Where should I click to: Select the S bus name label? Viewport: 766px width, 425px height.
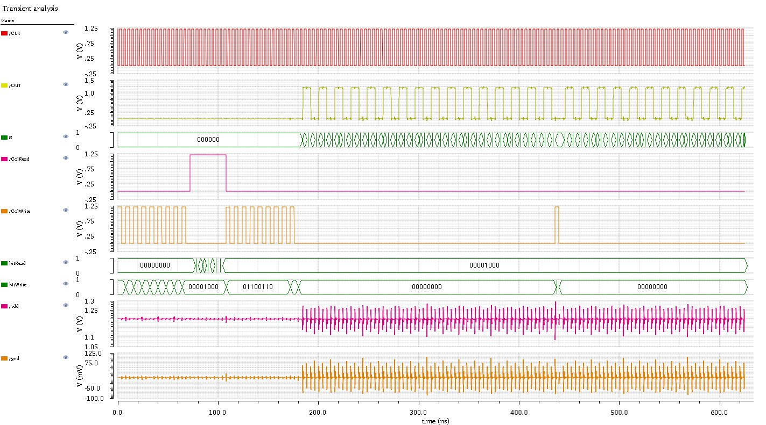11,138
